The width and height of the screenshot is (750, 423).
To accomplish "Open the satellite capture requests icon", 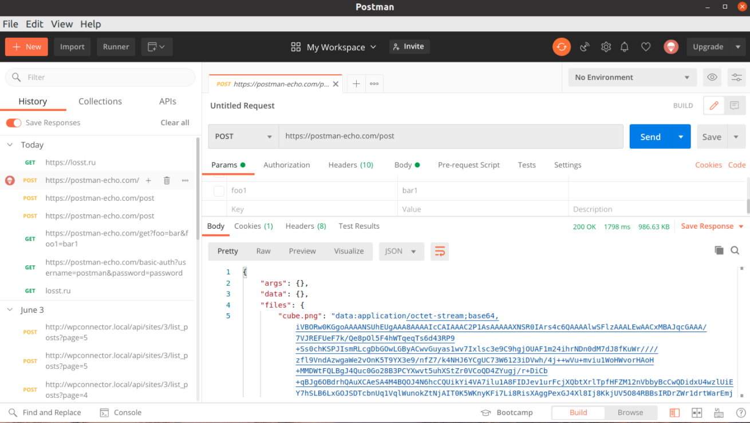I will pyautogui.click(x=585, y=47).
